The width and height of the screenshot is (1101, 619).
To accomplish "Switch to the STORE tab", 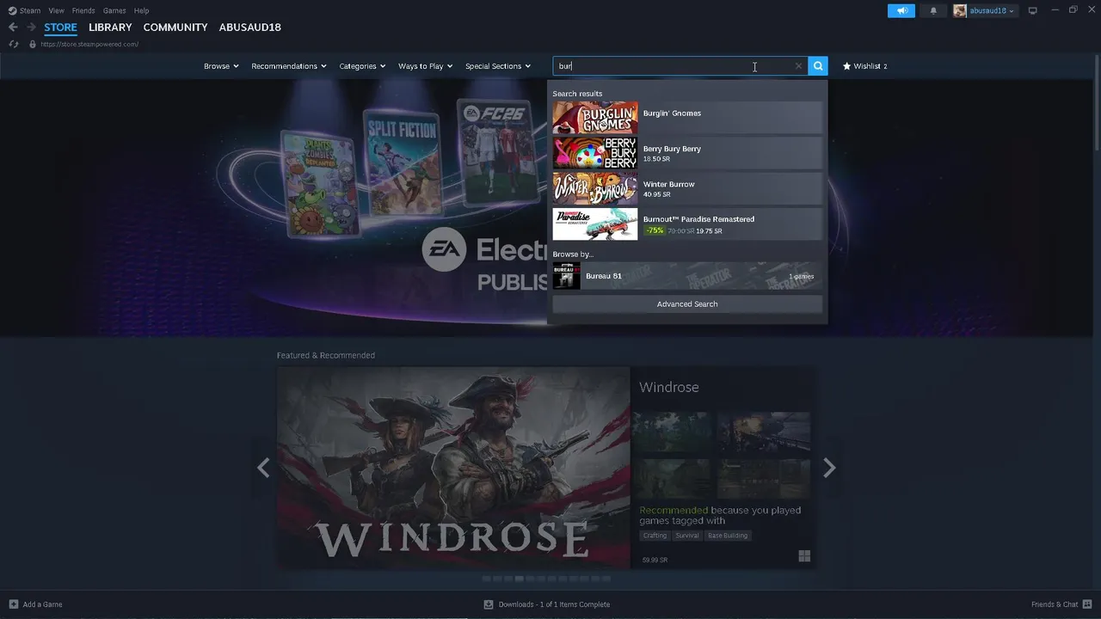I will click(60, 28).
